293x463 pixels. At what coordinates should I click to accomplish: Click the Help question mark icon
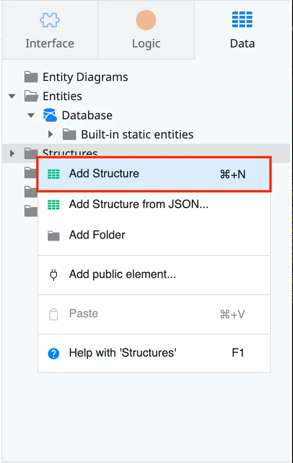53,352
